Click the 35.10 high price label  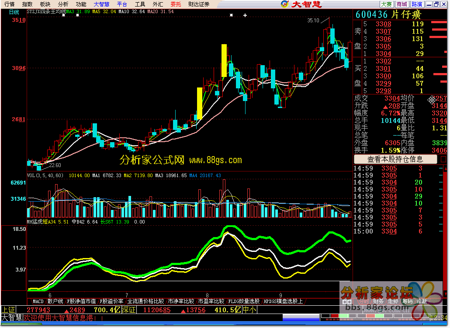point(313,21)
